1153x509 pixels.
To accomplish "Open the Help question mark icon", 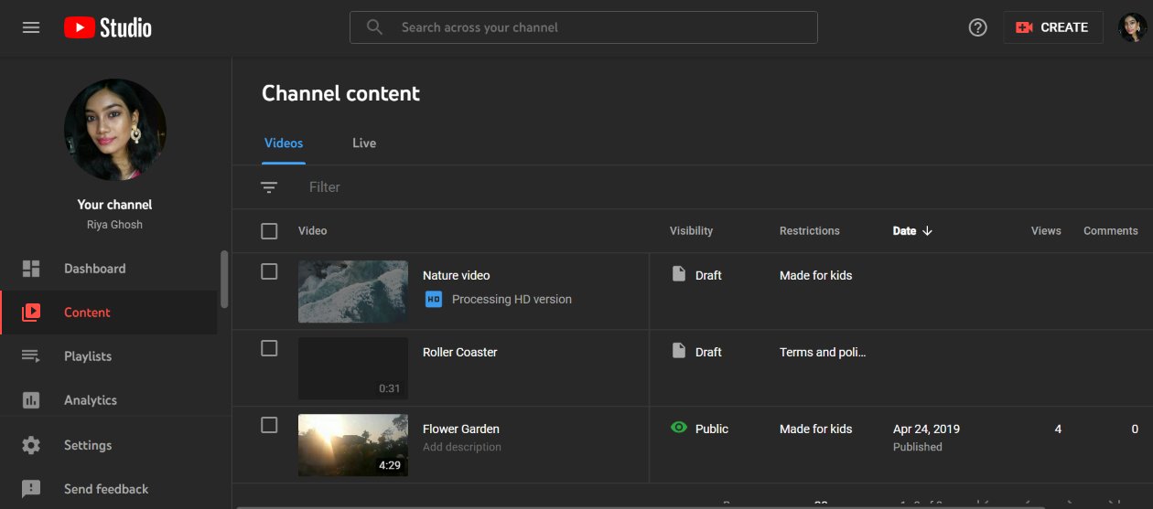I will pos(977,27).
